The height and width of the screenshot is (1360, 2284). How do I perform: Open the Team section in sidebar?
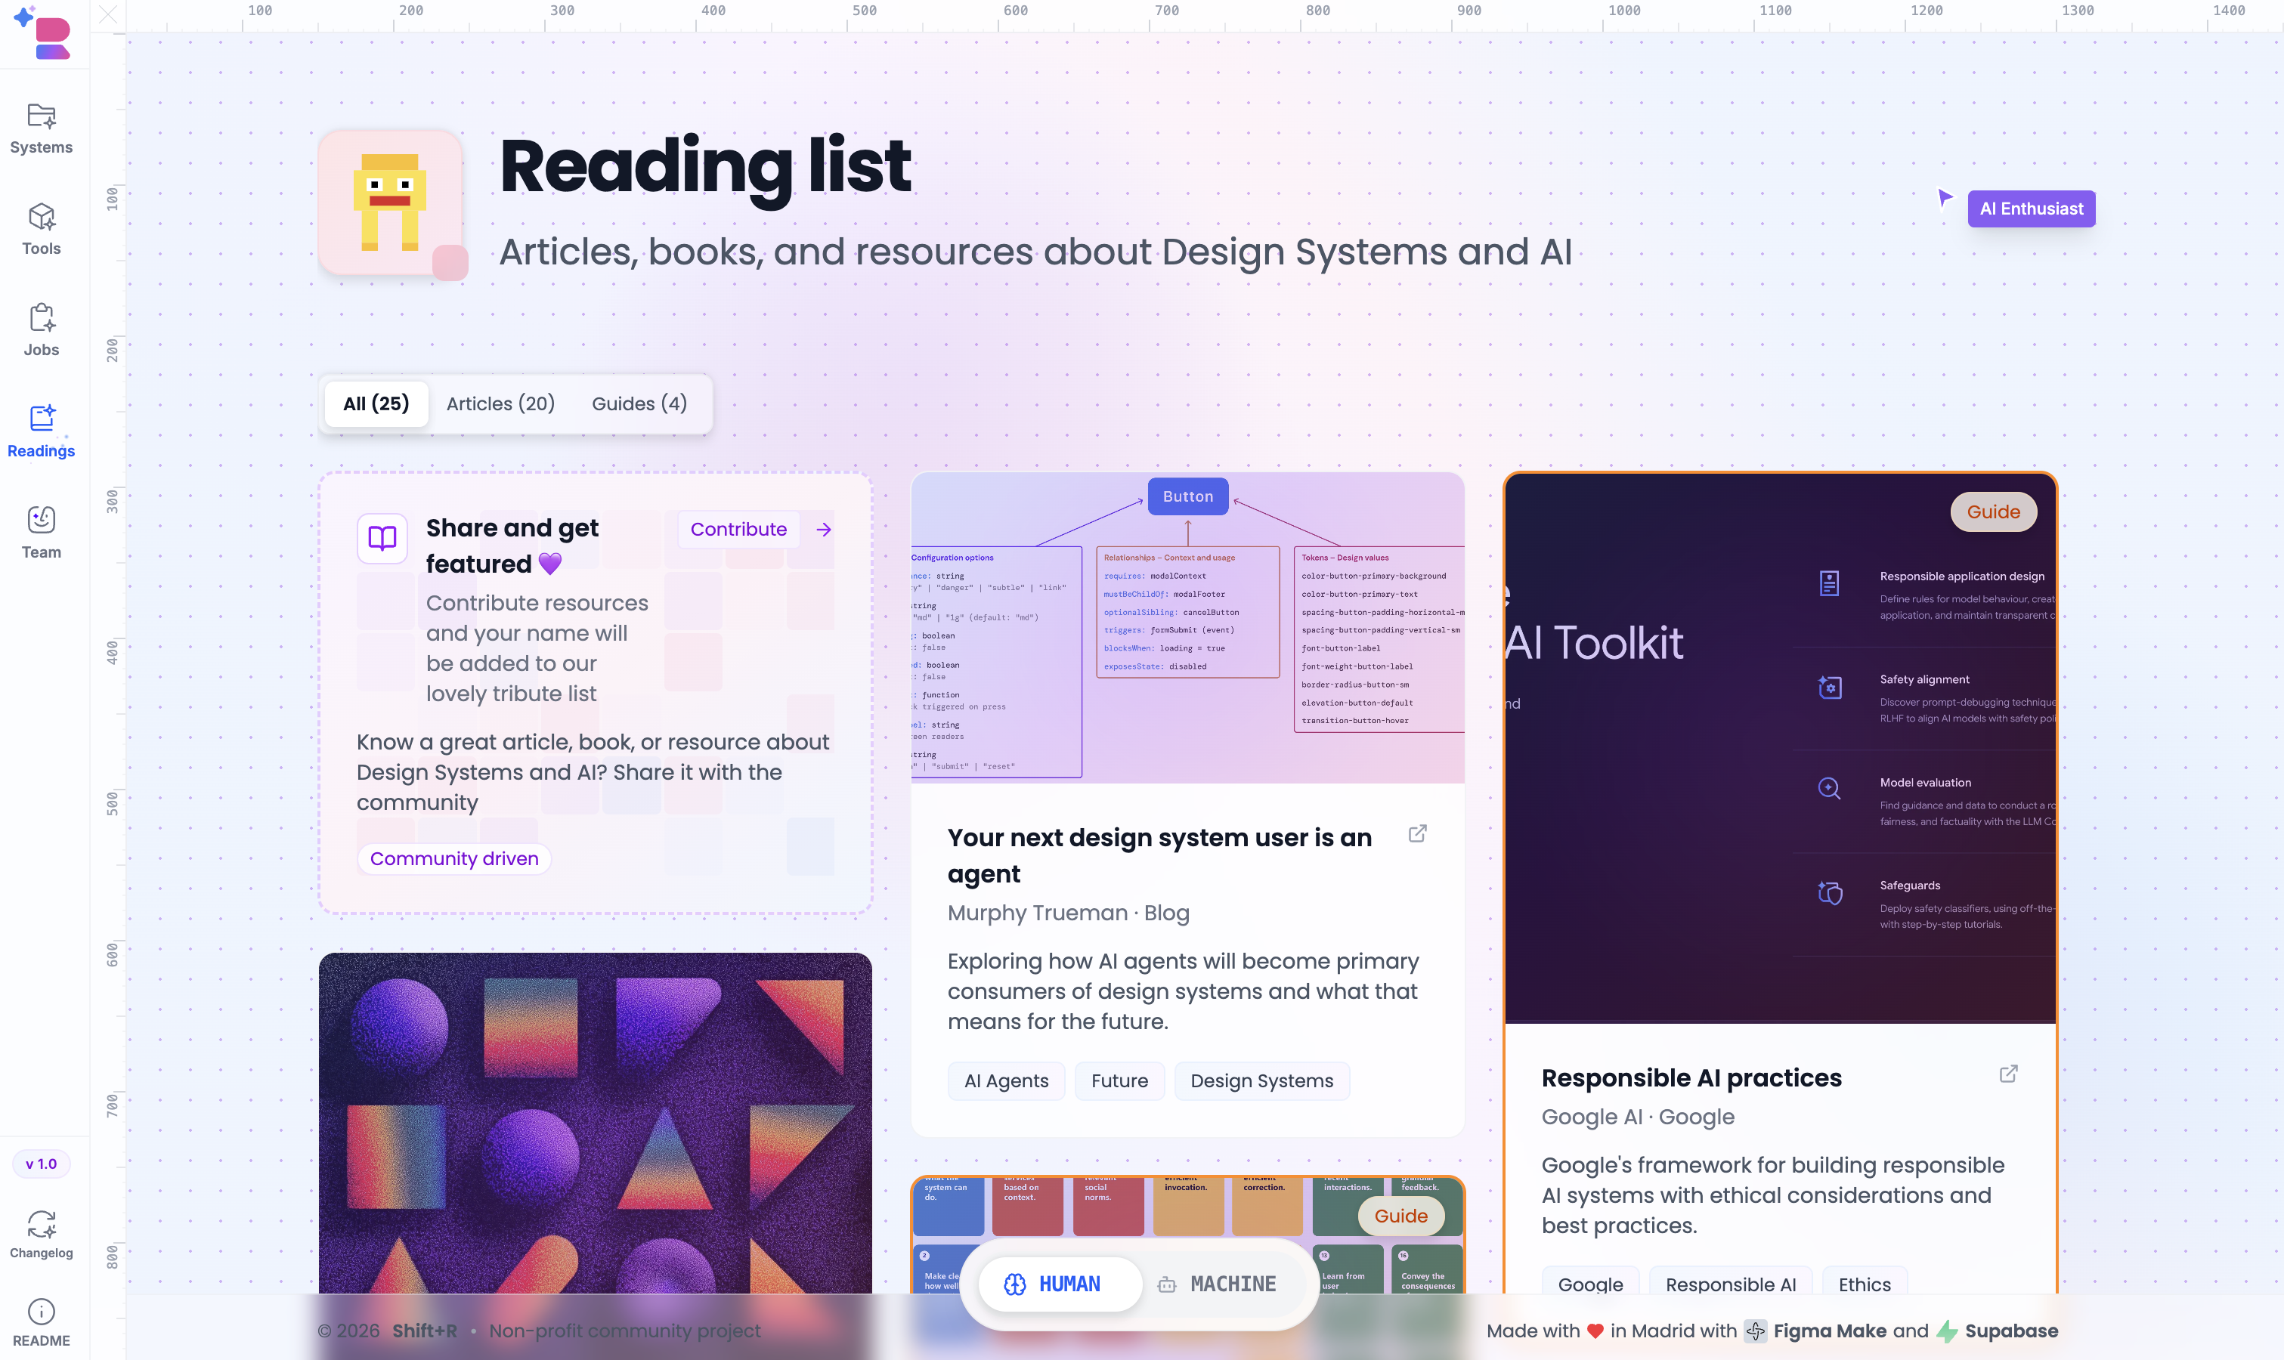point(42,532)
